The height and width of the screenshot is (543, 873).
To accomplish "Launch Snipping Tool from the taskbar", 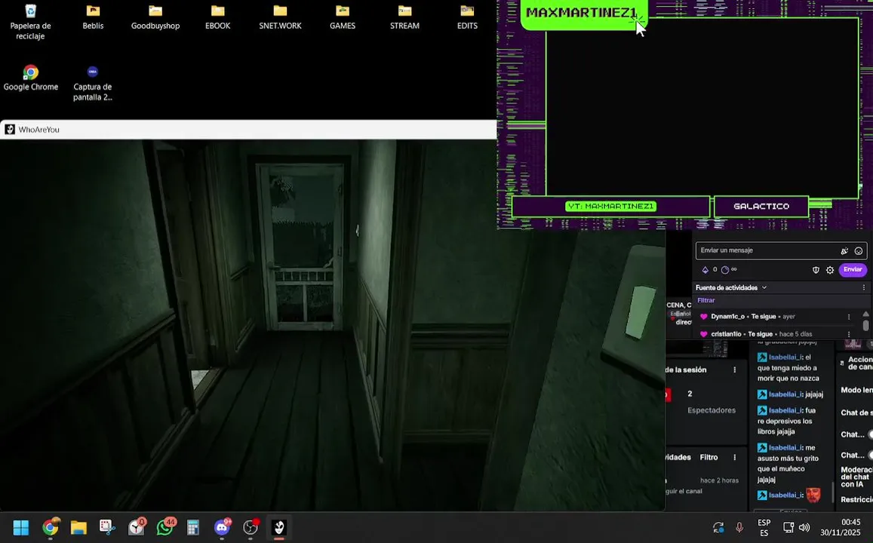I will click(107, 527).
